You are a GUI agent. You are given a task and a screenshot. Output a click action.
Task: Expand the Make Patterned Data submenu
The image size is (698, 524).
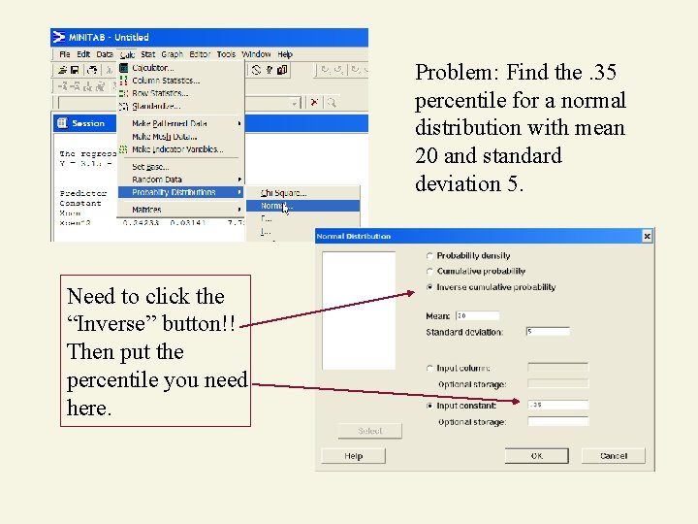[180, 123]
